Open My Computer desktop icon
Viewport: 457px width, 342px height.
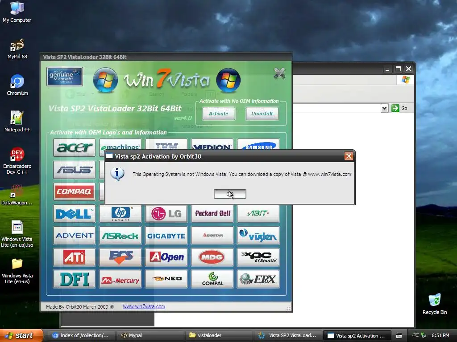pyautogui.click(x=17, y=12)
